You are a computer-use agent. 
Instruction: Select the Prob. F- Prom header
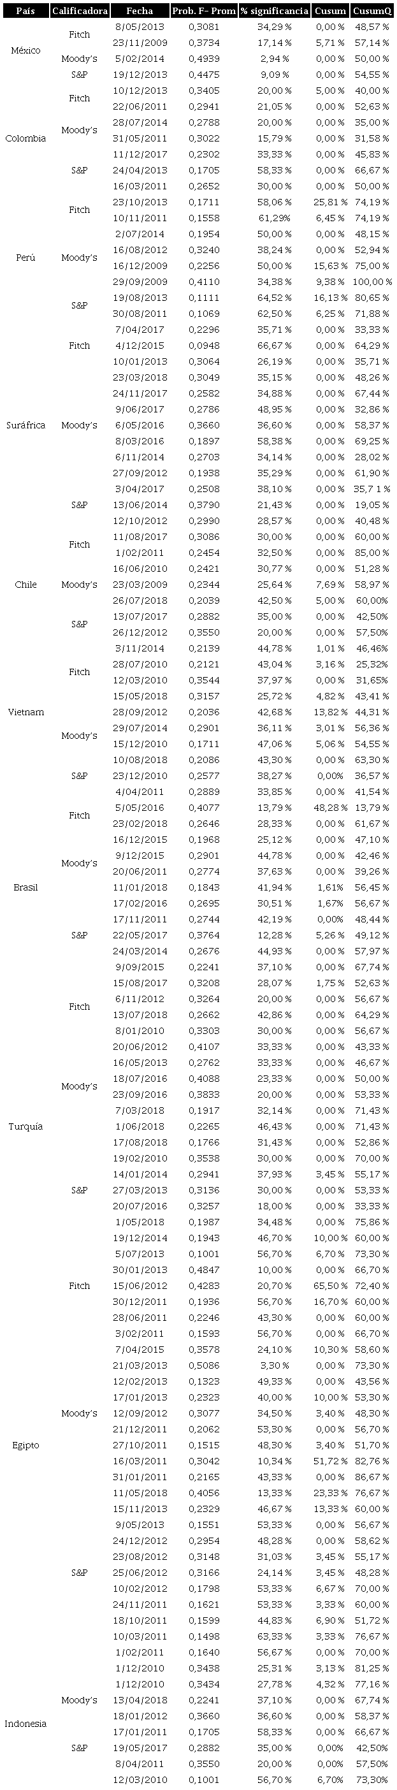pyautogui.click(x=204, y=11)
